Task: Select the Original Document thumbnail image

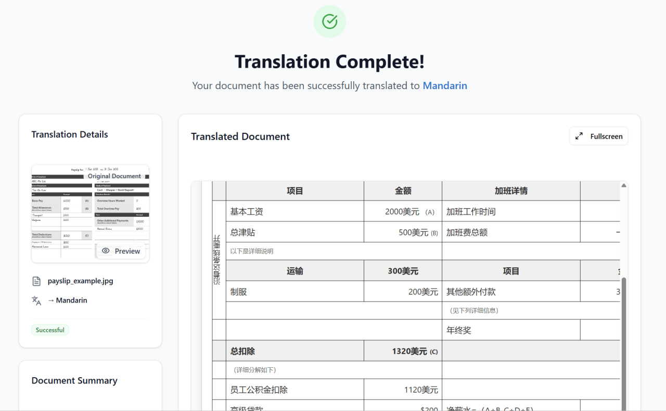Action: [90, 208]
